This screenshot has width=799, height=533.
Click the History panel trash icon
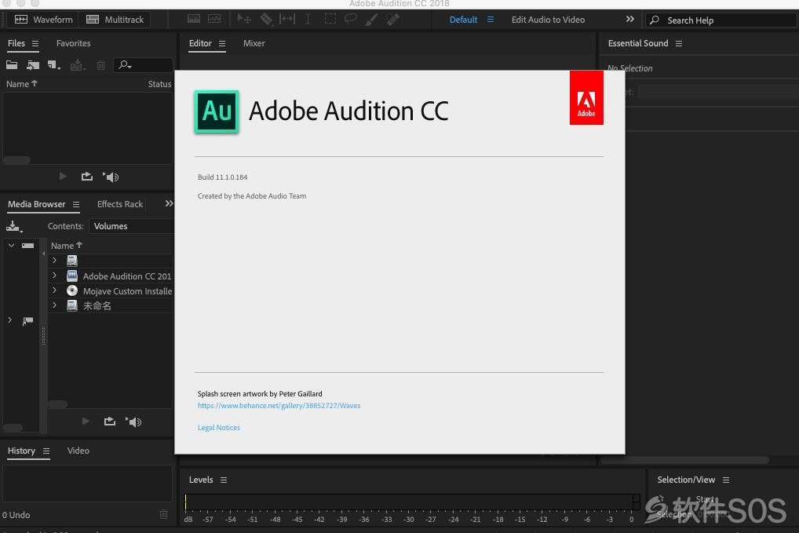click(163, 514)
